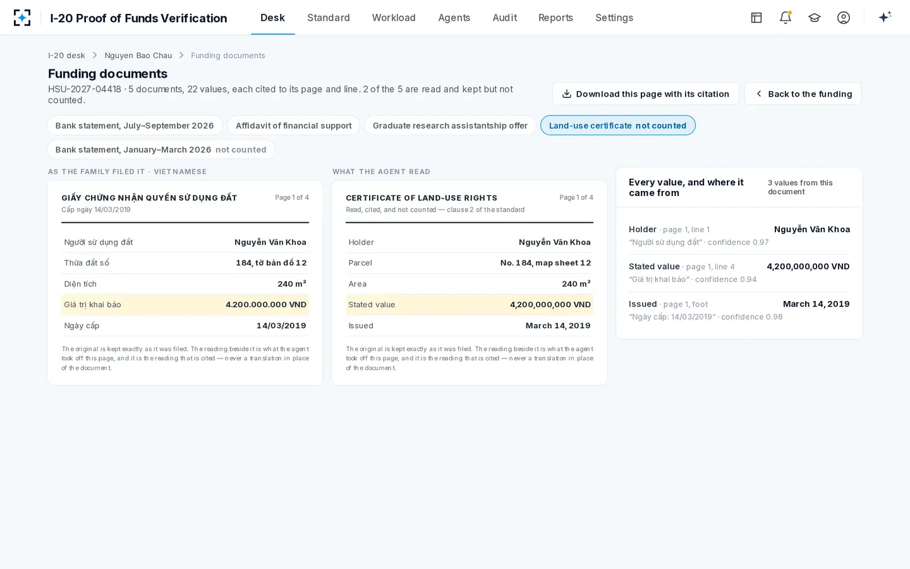The width and height of the screenshot is (910, 569).
Task: Open the Reports tab
Action: [555, 18]
